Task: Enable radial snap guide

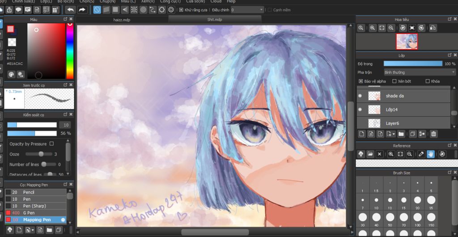Action: (134, 10)
